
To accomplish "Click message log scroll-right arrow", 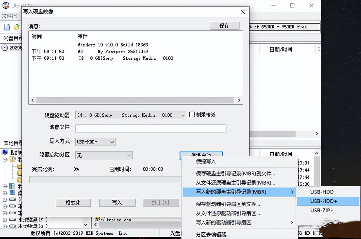I will coord(239,100).
